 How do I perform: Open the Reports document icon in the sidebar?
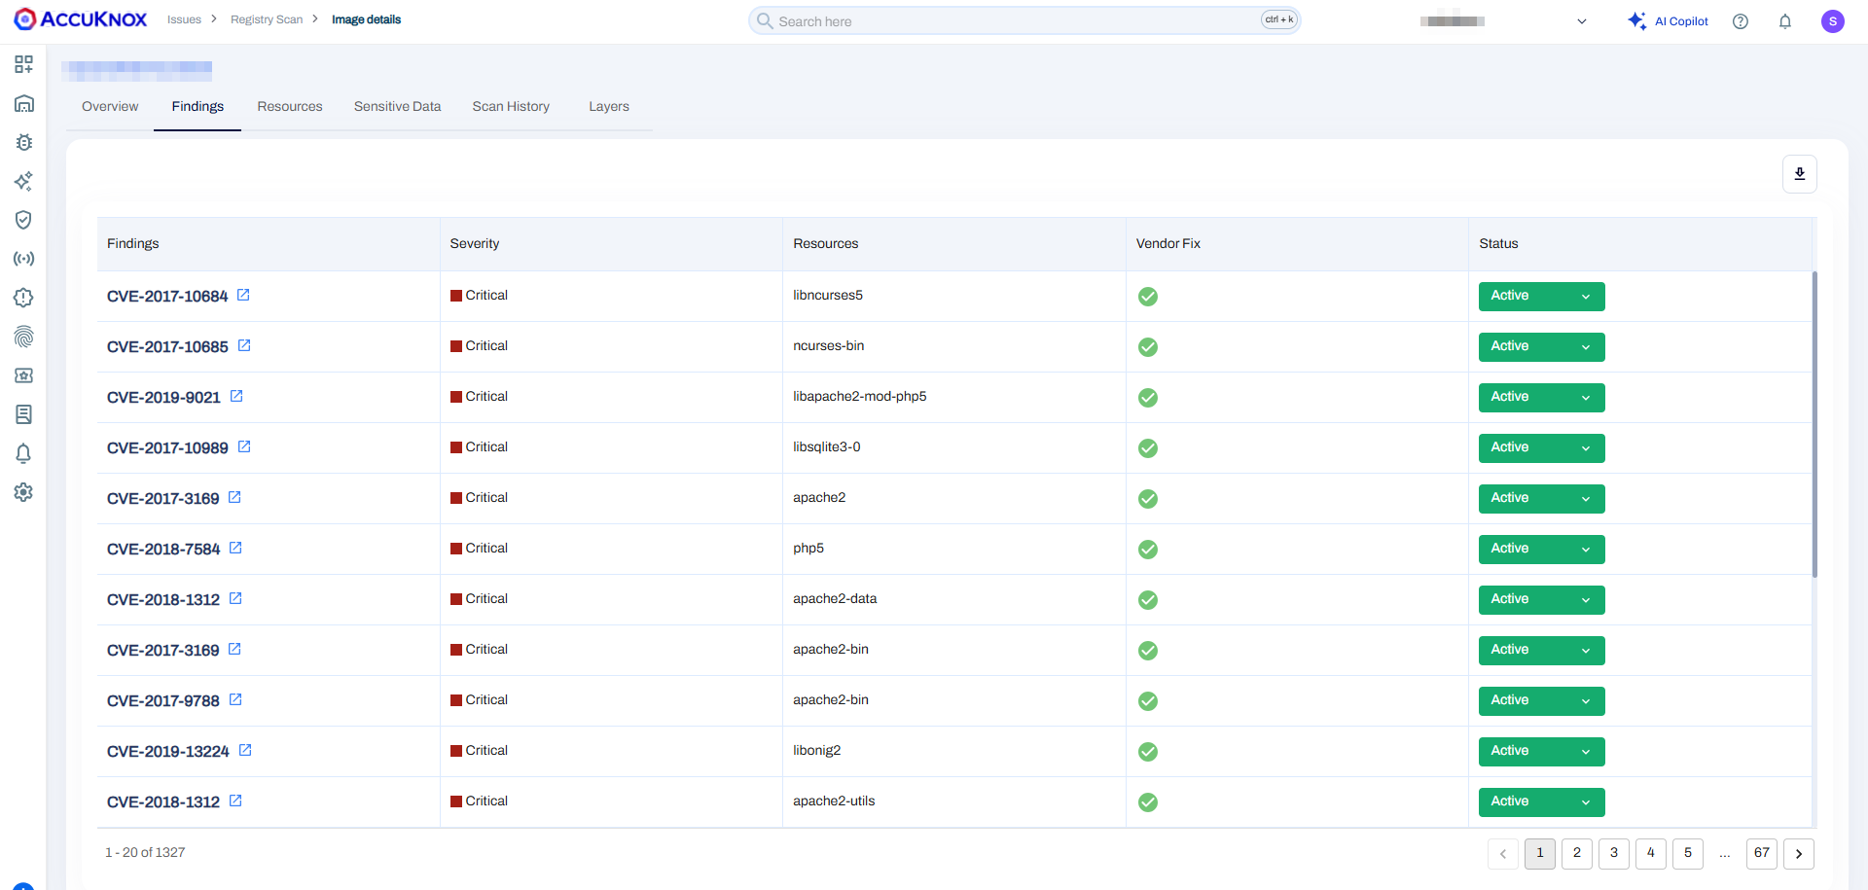24,414
